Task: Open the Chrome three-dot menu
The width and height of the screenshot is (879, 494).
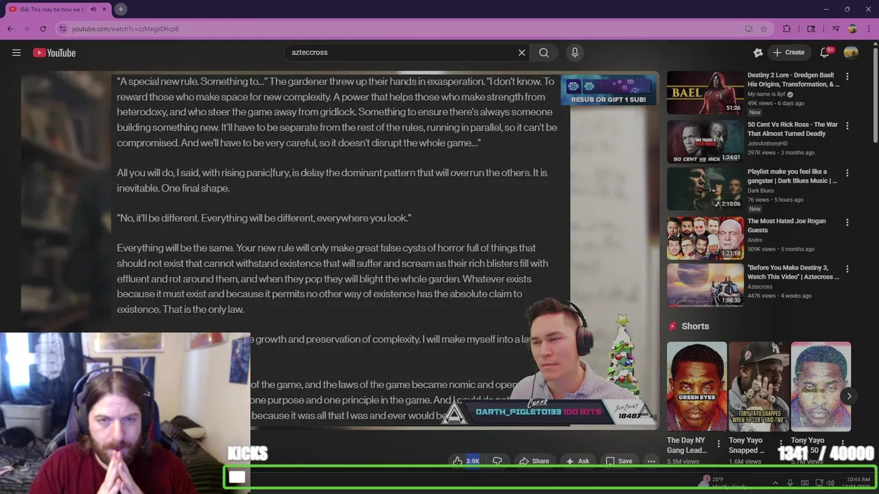Action: (x=869, y=29)
